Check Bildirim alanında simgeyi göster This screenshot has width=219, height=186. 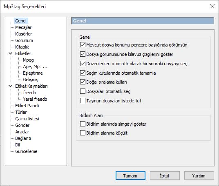click(x=83, y=124)
